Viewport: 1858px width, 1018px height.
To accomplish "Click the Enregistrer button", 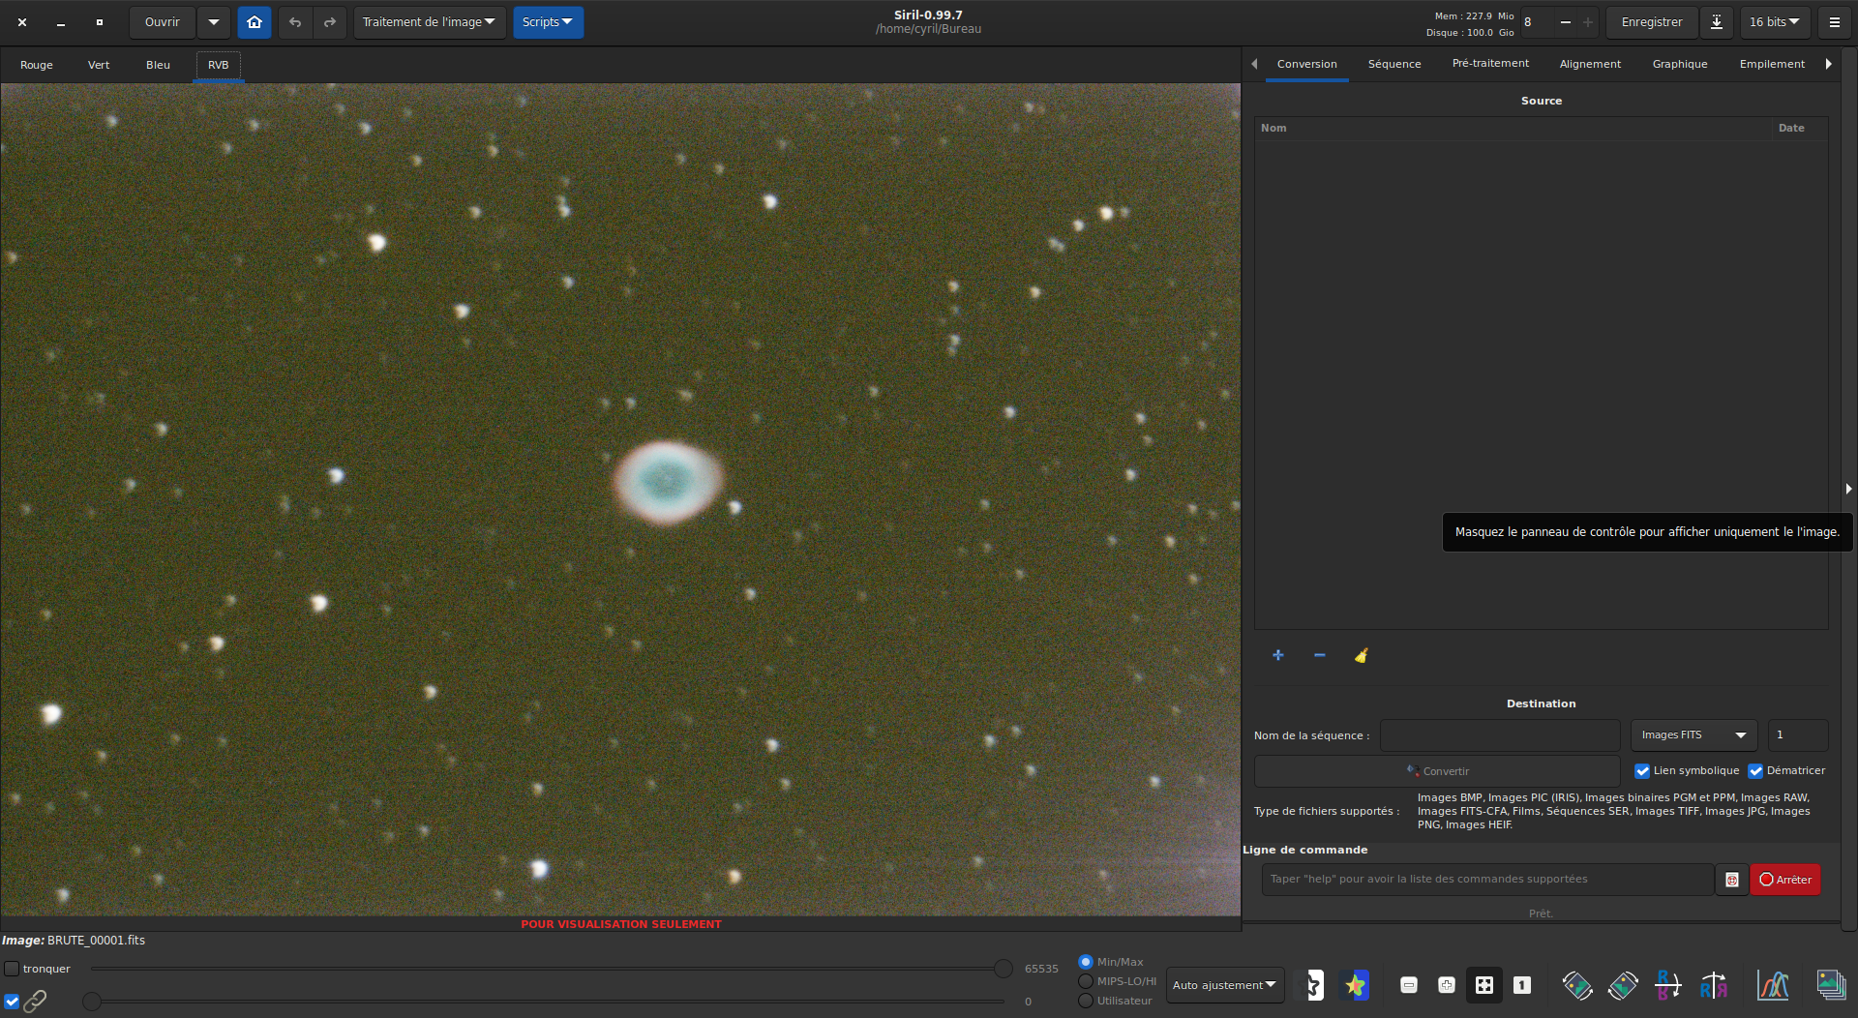I will coord(1651,22).
